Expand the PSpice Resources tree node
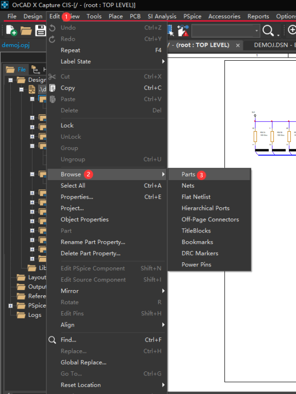Screen dimensions: 296x394 tap(11, 306)
